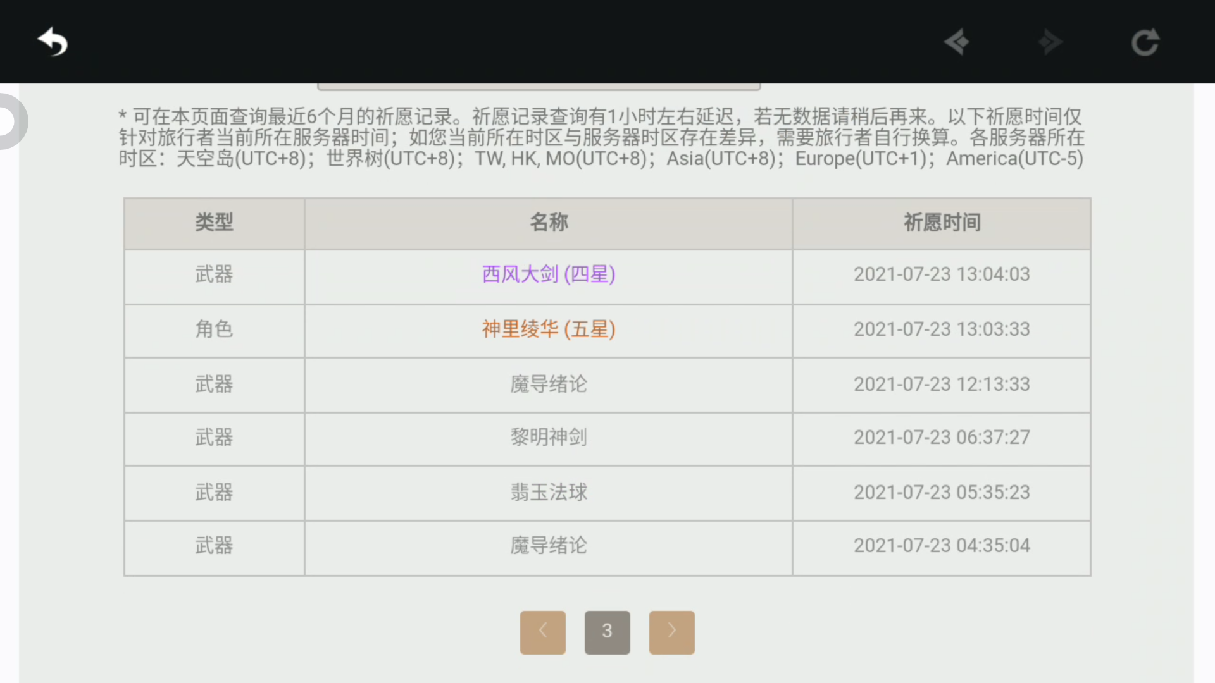Click the 魔导绪论 entry at 12:13:33
The image size is (1215, 683).
click(548, 385)
